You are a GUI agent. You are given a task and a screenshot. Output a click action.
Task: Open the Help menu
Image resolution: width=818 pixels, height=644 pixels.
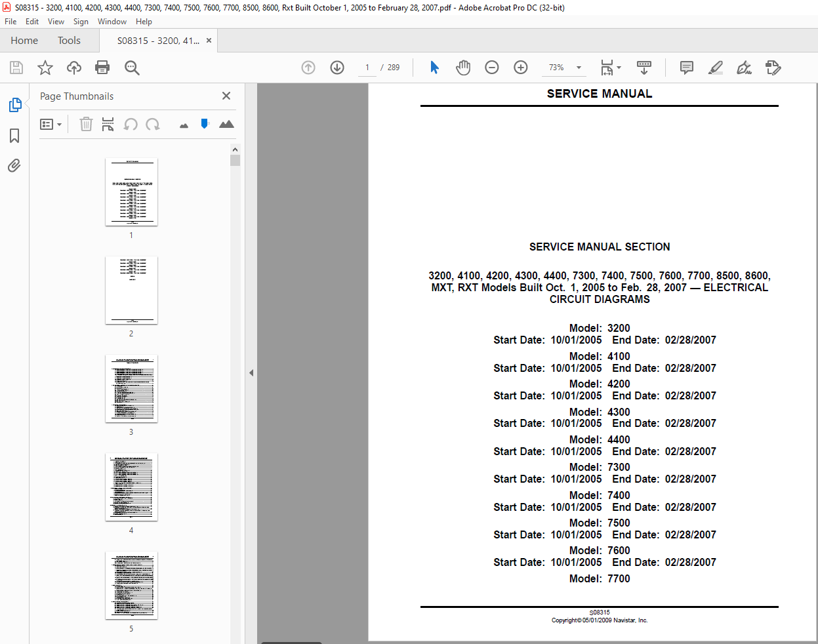tap(144, 22)
